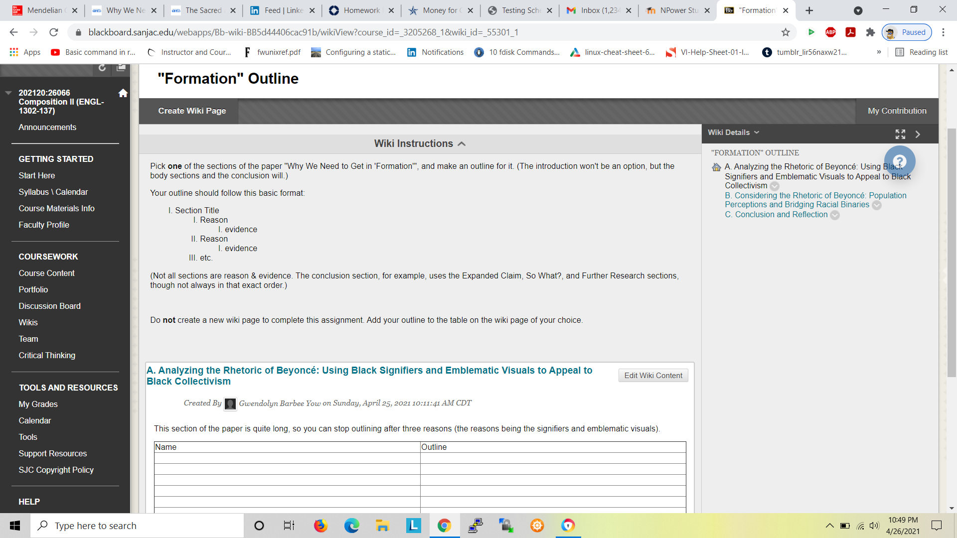Open Chrome from the Windows taskbar
Viewport: 957px width, 538px height.
pos(444,526)
